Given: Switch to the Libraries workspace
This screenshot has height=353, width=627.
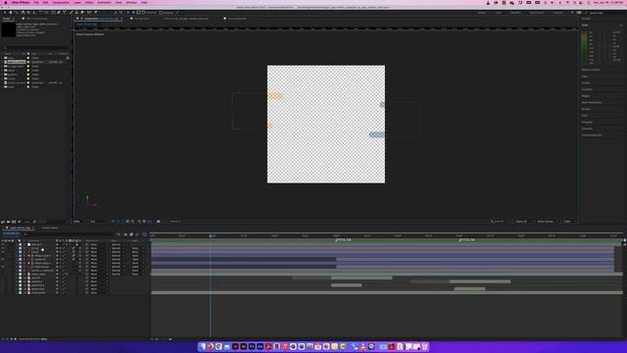Looking at the screenshot, I should pyautogui.click(x=557, y=13).
